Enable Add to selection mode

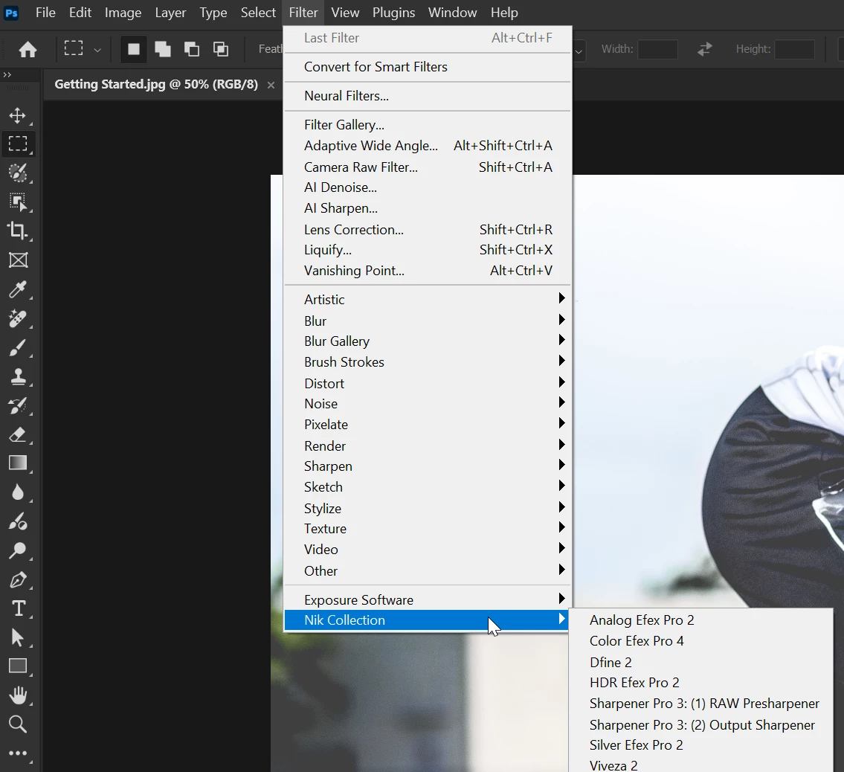163,50
